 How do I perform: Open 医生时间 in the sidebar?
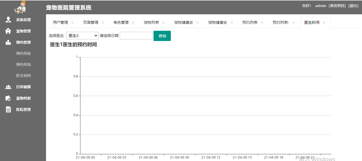tap(24, 76)
